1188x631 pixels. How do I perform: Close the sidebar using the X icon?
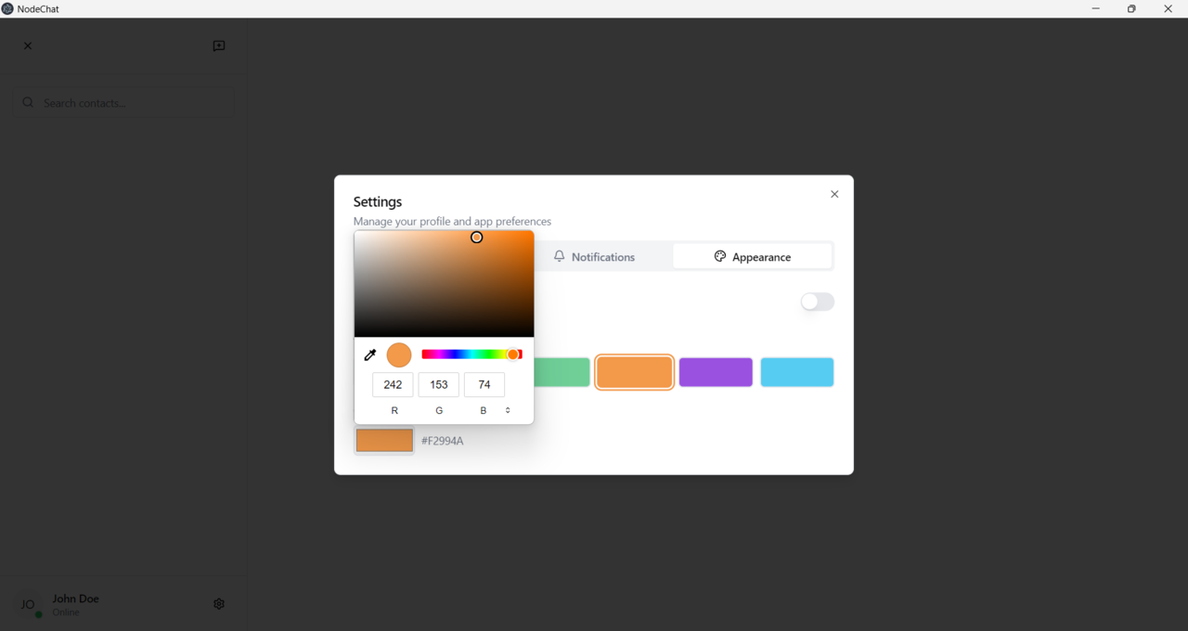point(28,45)
